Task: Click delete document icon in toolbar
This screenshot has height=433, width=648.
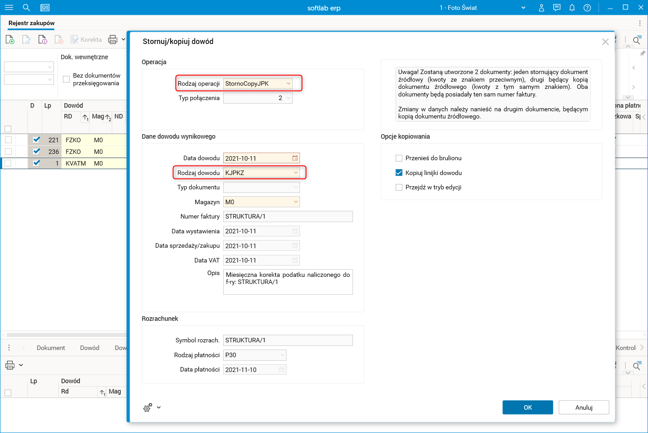Action: coord(59,39)
